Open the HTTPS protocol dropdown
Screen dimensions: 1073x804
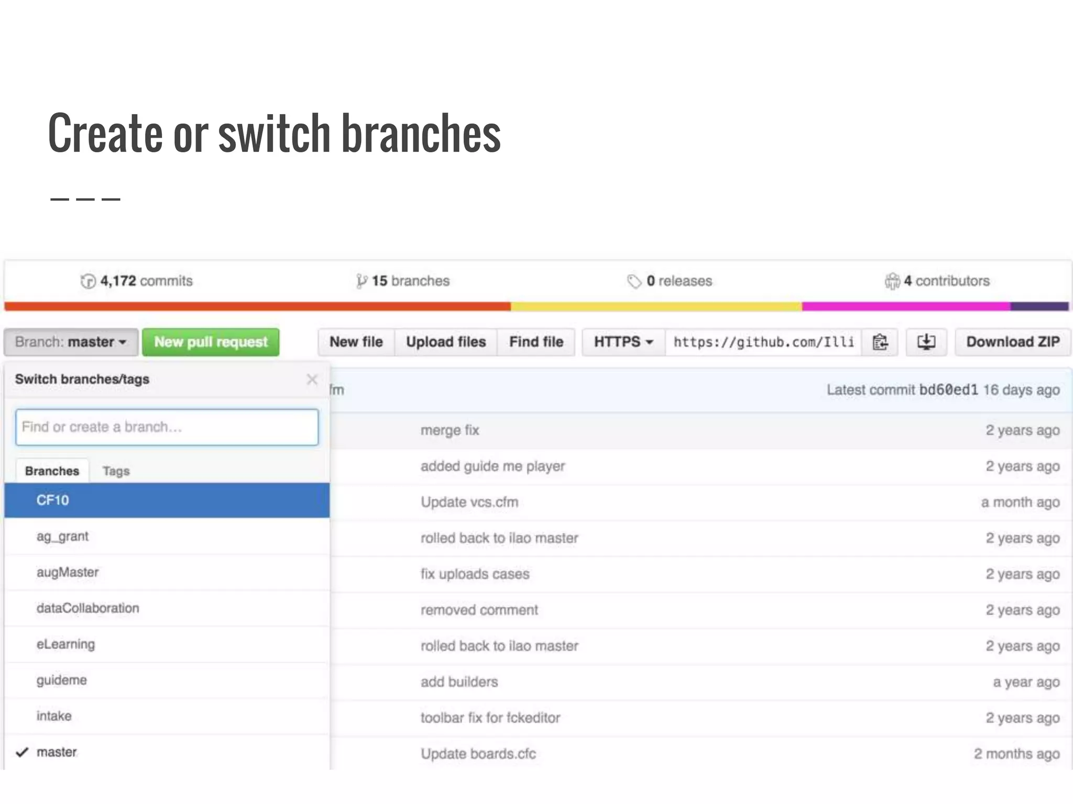point(623,342)
